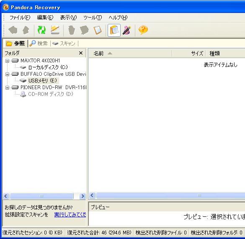245x239 pixels.
Task: Click folder tree scrollbar left arrow
Action: pos(6,196)
